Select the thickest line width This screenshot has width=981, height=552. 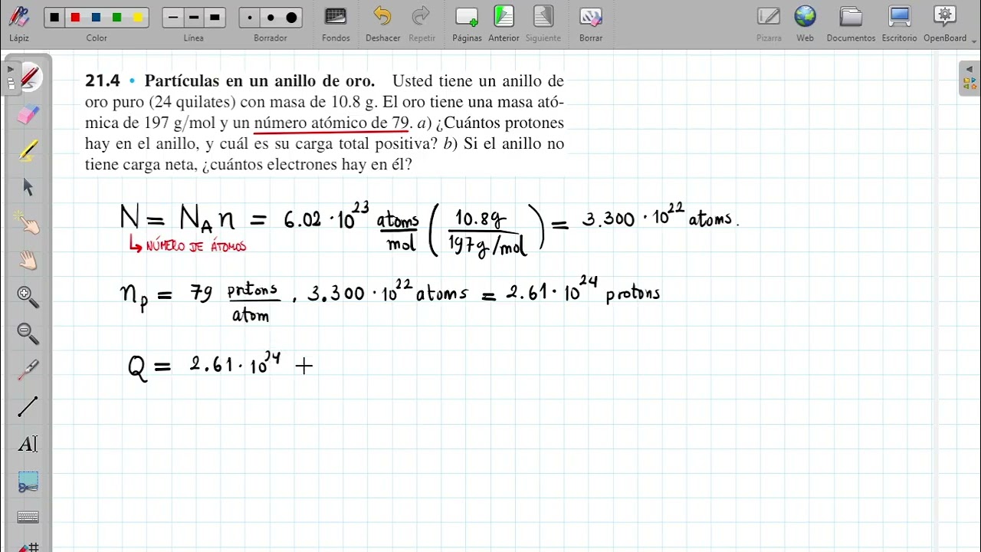tap(215, 18)
